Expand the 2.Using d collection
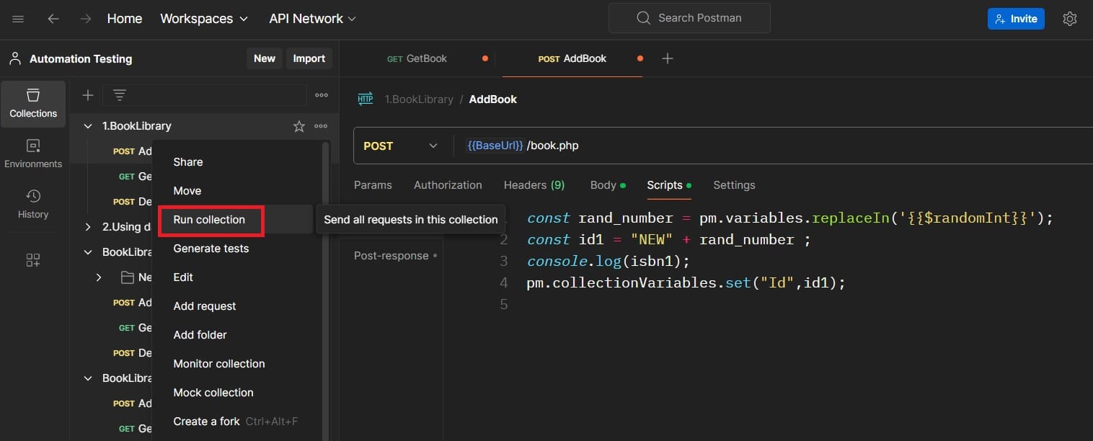Screen dimensions: 1093x441 click(88, 227)
